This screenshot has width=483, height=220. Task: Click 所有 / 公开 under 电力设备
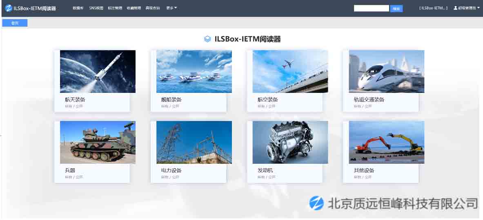(x=170, y=177)
